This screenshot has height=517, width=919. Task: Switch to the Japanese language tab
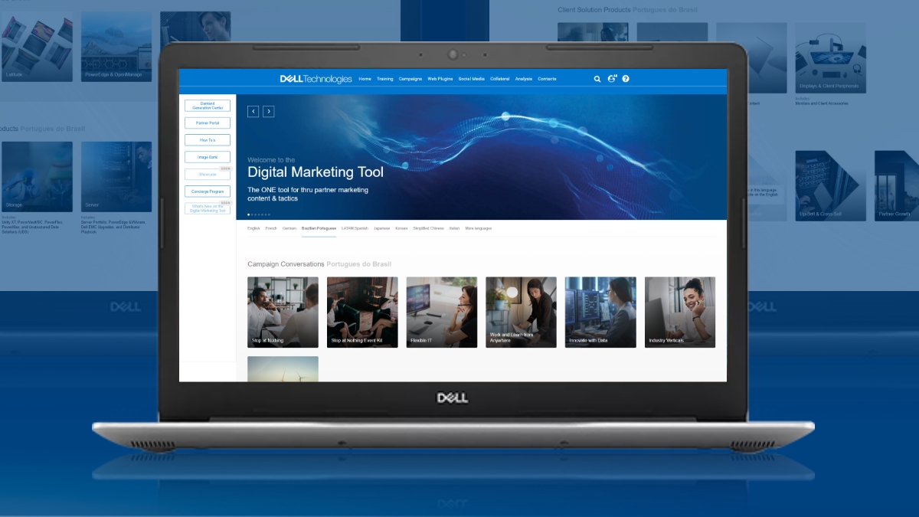(381, 228)
